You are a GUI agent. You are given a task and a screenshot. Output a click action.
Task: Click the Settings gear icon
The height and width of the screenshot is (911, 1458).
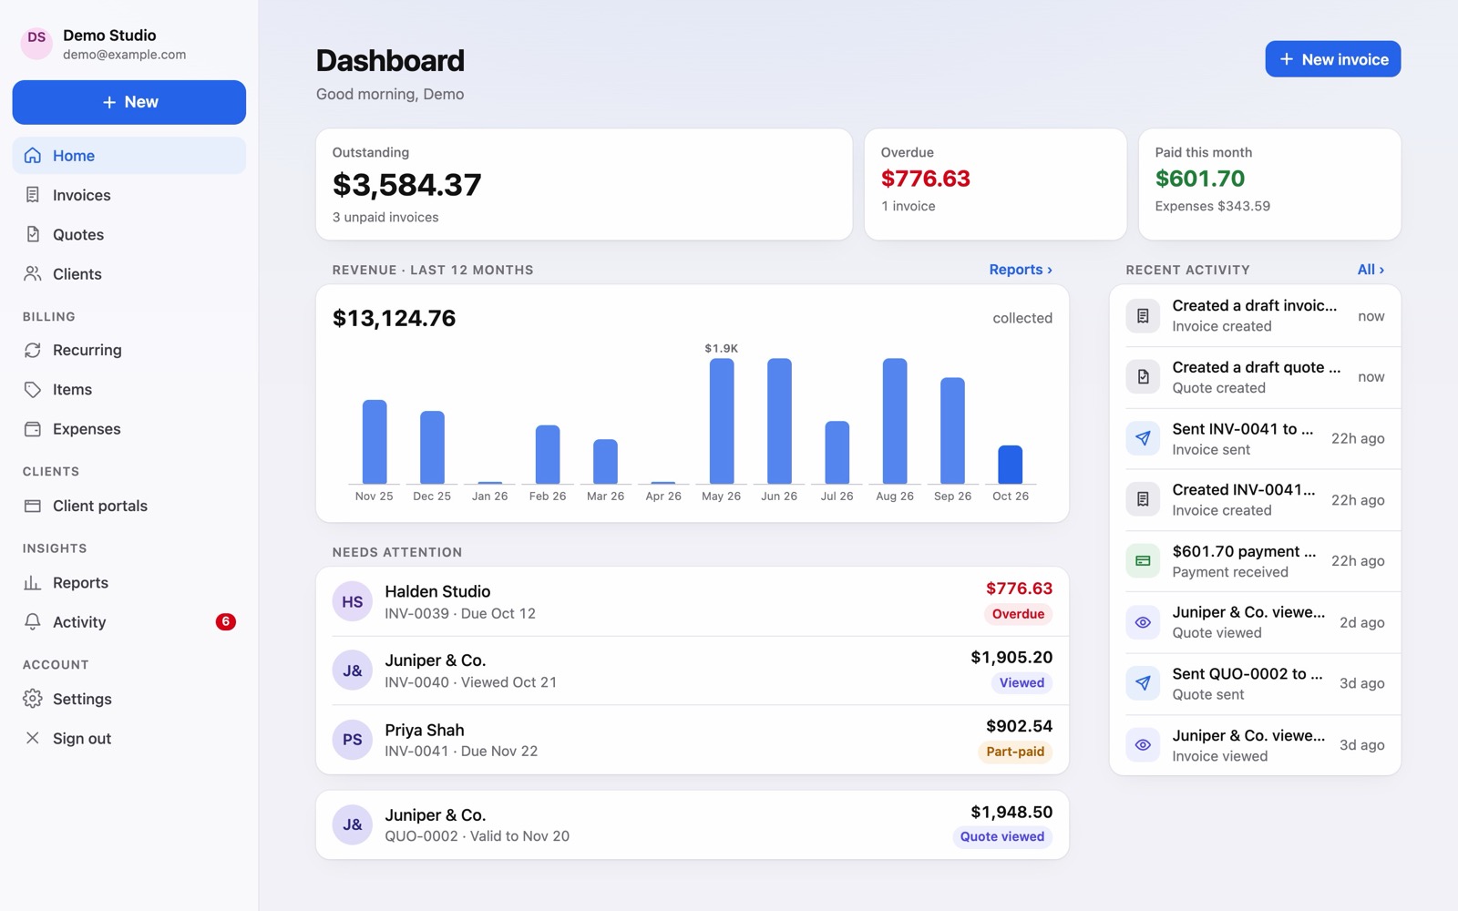tap(33, 699)
